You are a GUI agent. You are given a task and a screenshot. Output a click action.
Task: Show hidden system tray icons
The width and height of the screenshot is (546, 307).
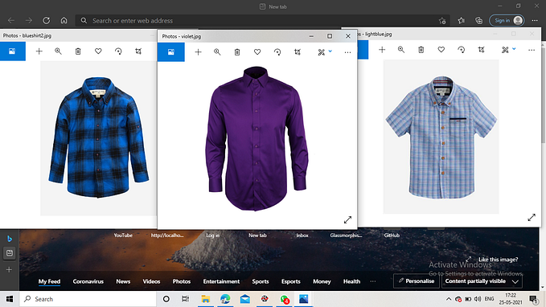pos(449,299)
